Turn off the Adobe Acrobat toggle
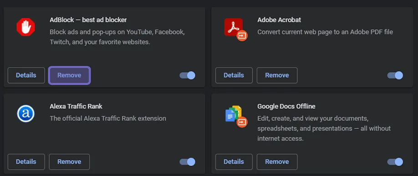Image resolution: width=418 pixels, height=176 pixels. [395, 75]
